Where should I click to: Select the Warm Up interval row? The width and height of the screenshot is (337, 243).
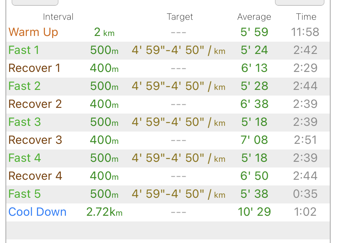[x=168, y=32]
